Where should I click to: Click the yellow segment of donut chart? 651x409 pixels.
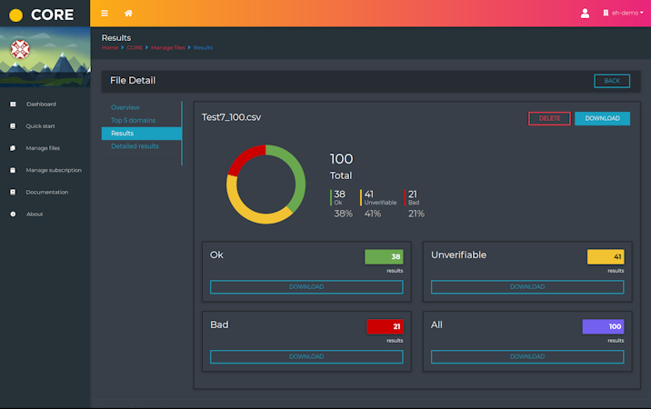click(x=249, y=212)
